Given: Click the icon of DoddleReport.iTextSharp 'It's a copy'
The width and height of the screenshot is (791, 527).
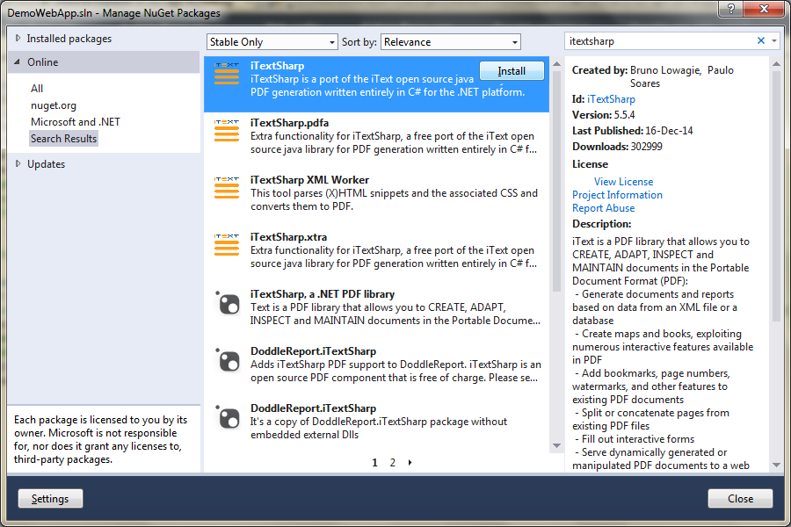Looking at the screenshot, I should point(228,416).
